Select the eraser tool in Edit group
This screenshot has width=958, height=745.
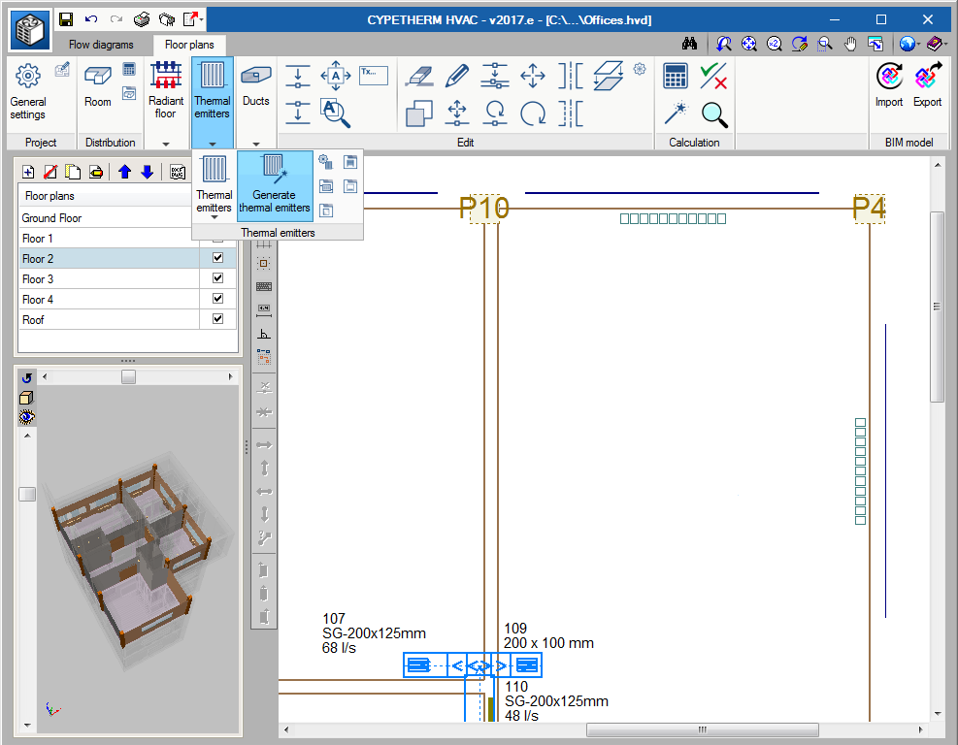(417, 76)
